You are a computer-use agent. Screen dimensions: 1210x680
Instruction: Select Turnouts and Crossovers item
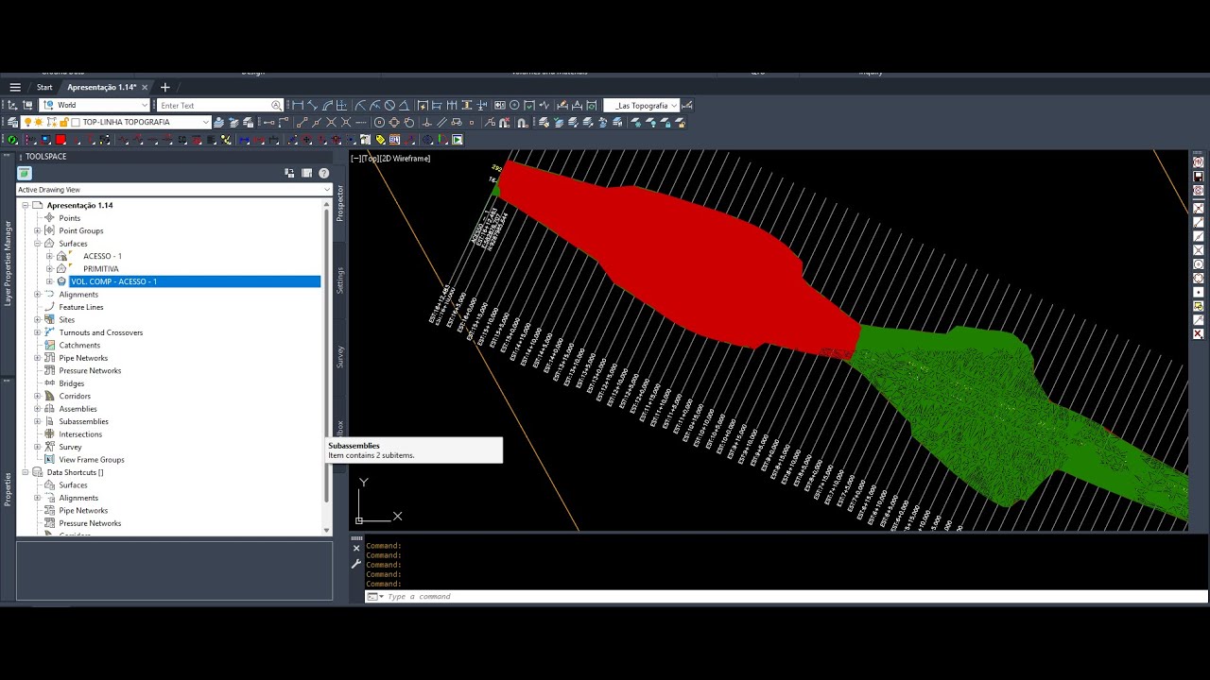click(x=101, y=332)
